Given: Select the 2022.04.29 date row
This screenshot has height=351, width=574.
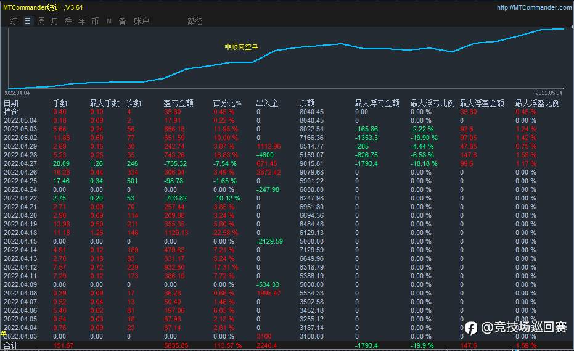Looking at the screenshot, I should click(x=20, y=146).
